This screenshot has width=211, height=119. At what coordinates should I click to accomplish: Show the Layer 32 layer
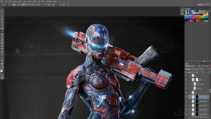pyautogui.click(x=186, y=88)
